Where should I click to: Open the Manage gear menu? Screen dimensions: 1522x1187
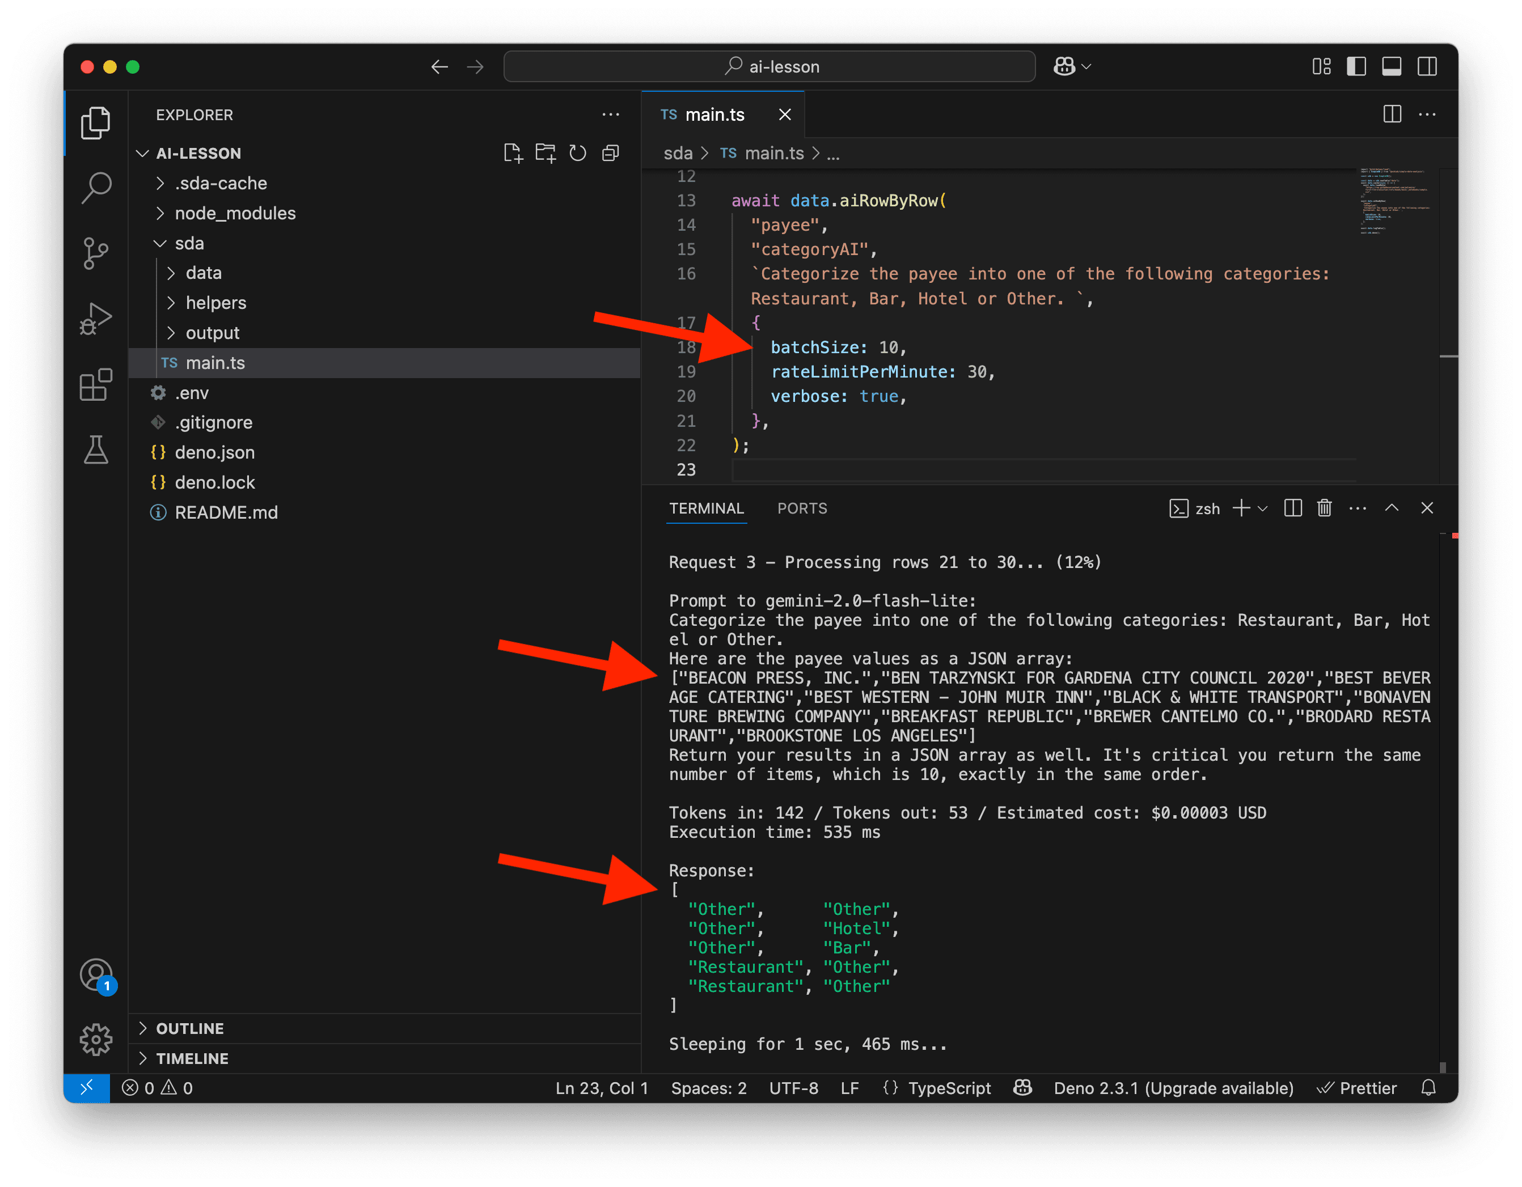pos(95,1040)
